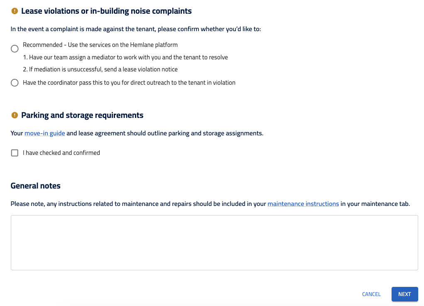This screenshot has width=424, height=306.
Task: Open the move-in guide link
Action: coord(44,133)
